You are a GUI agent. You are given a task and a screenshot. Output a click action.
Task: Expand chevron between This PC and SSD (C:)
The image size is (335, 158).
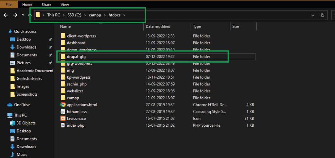coord(64,15)
